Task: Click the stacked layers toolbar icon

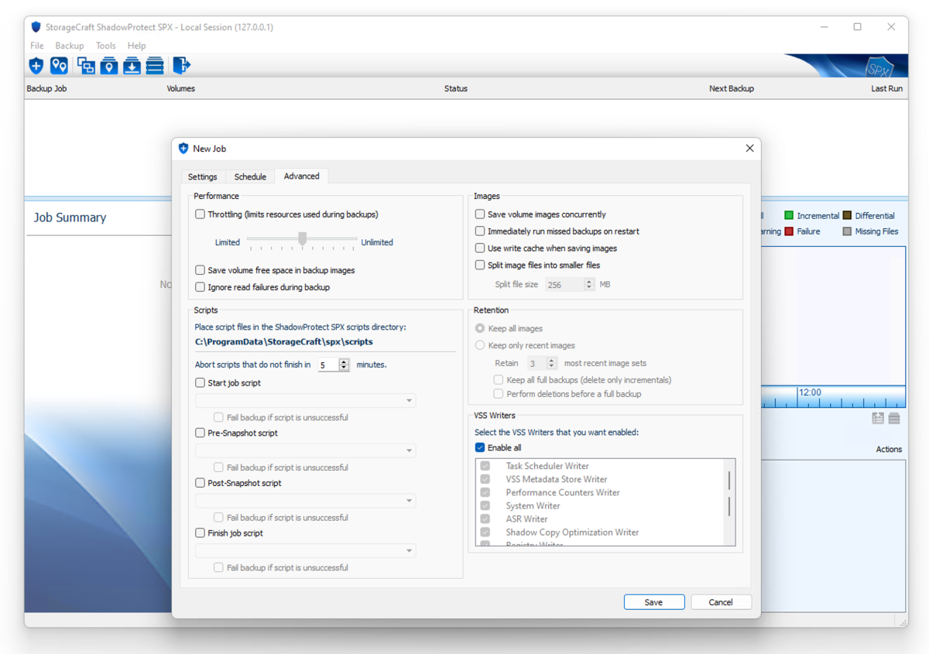Action: pyautogui.click(x=155, y=66)
